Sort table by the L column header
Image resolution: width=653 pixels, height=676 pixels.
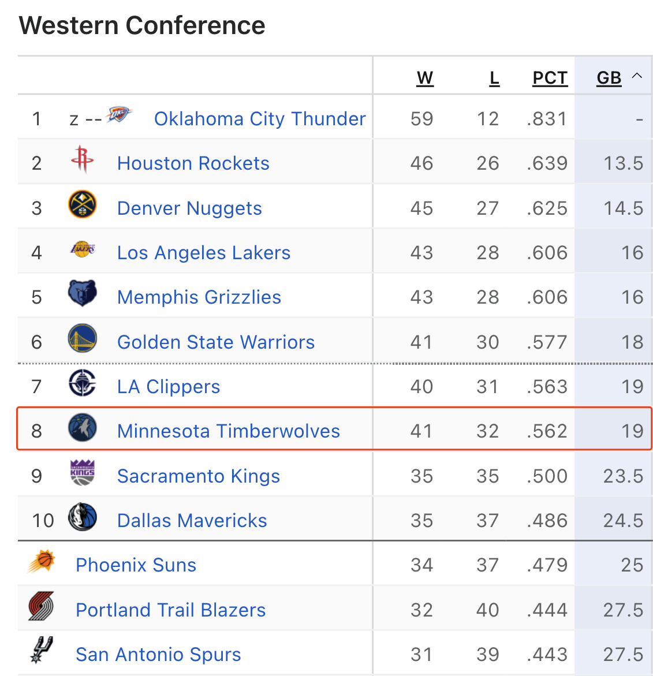494,78
